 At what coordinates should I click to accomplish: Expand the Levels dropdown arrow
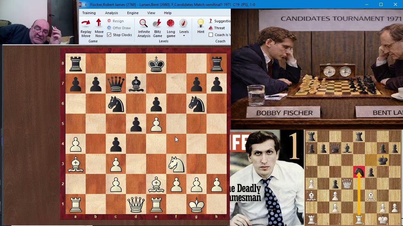(184, 36)
